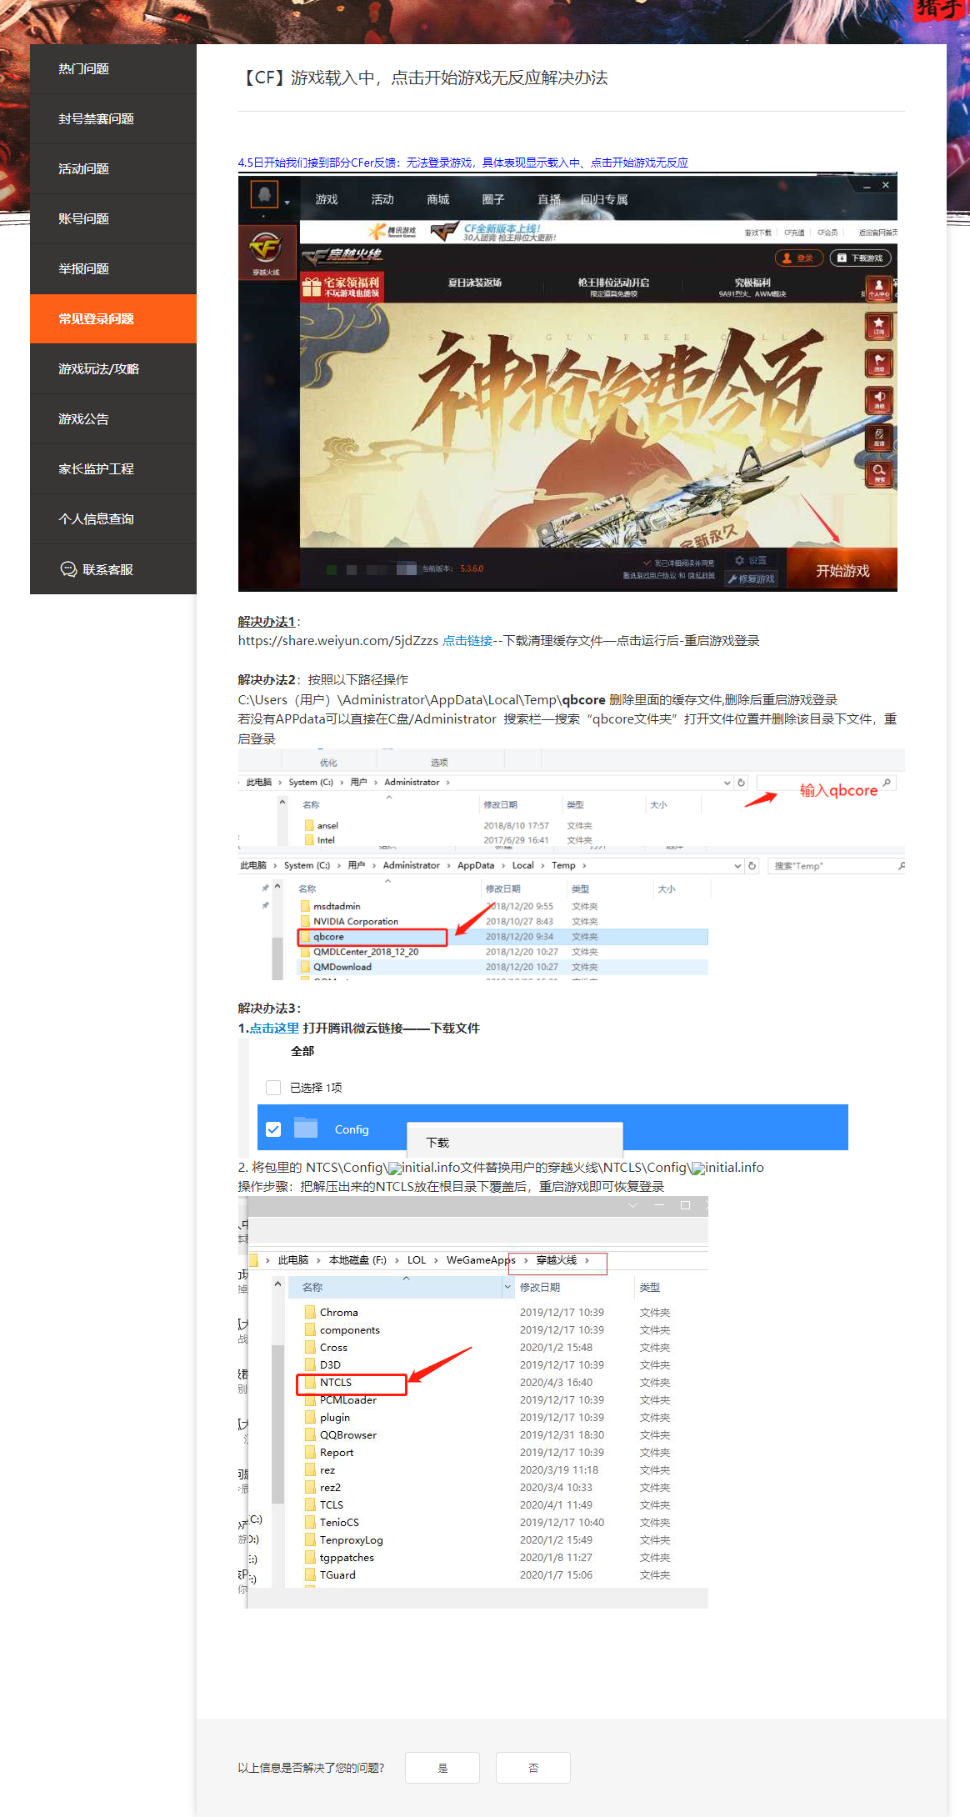Open 个人中心 icon on launcher right edge

pyautogui.click(x=878, y=288)
